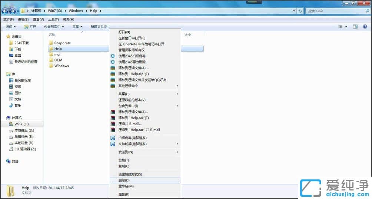372x199 pixels.
Task: Click the 打开 toolbar button
Action: (30, 27)
